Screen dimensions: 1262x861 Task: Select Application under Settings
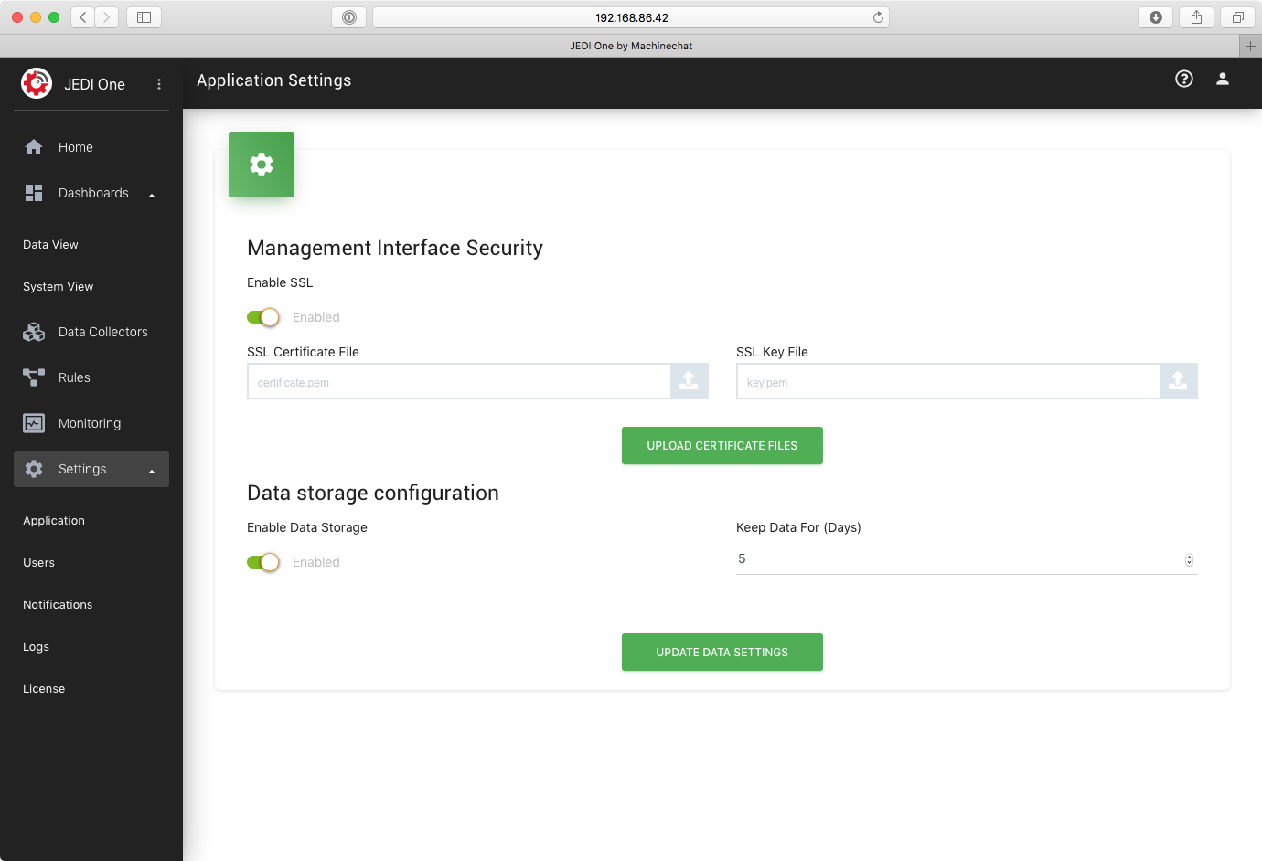coord(53,520)
